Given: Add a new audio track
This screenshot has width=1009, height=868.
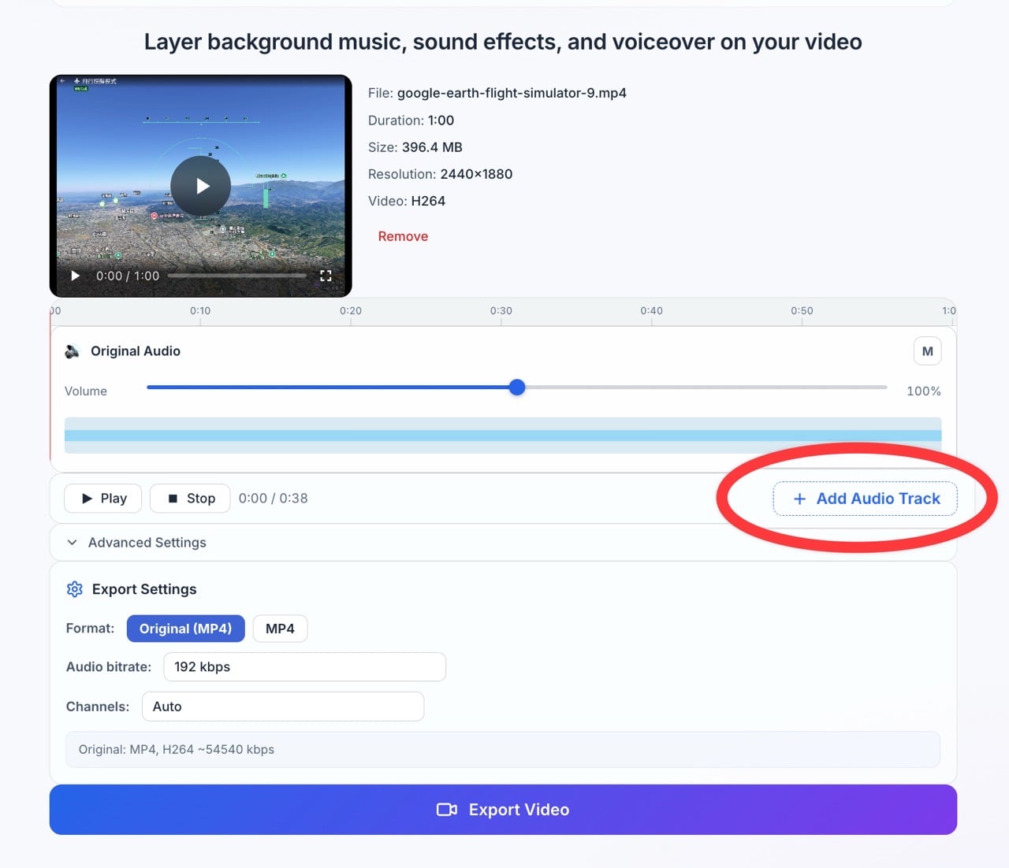Looking at the screenshot, I should pos(865,499).
